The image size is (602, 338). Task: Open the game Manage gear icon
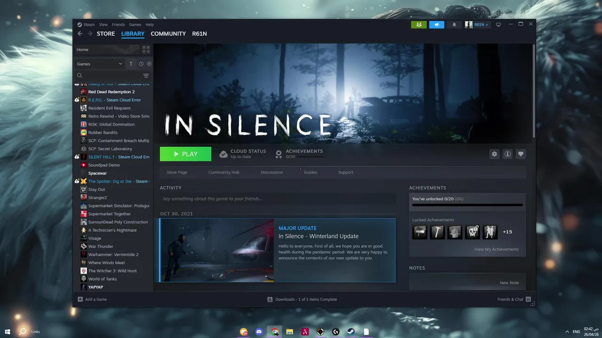tap(494, 154)
